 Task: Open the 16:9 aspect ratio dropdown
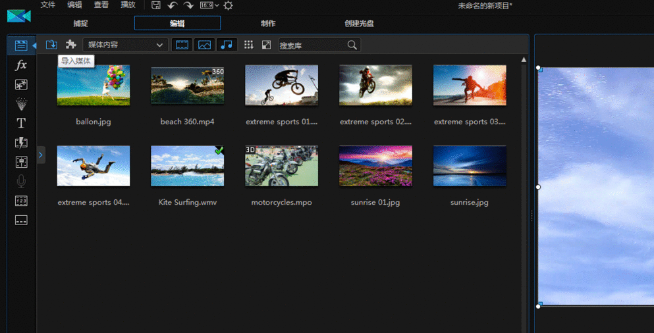(209, 5)
